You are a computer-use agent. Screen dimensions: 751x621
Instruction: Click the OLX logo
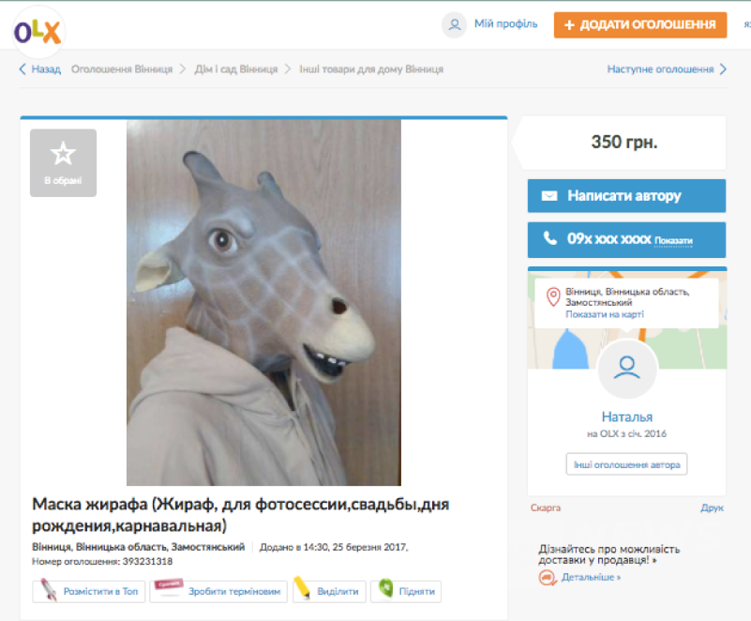click(x=38, y=30)
